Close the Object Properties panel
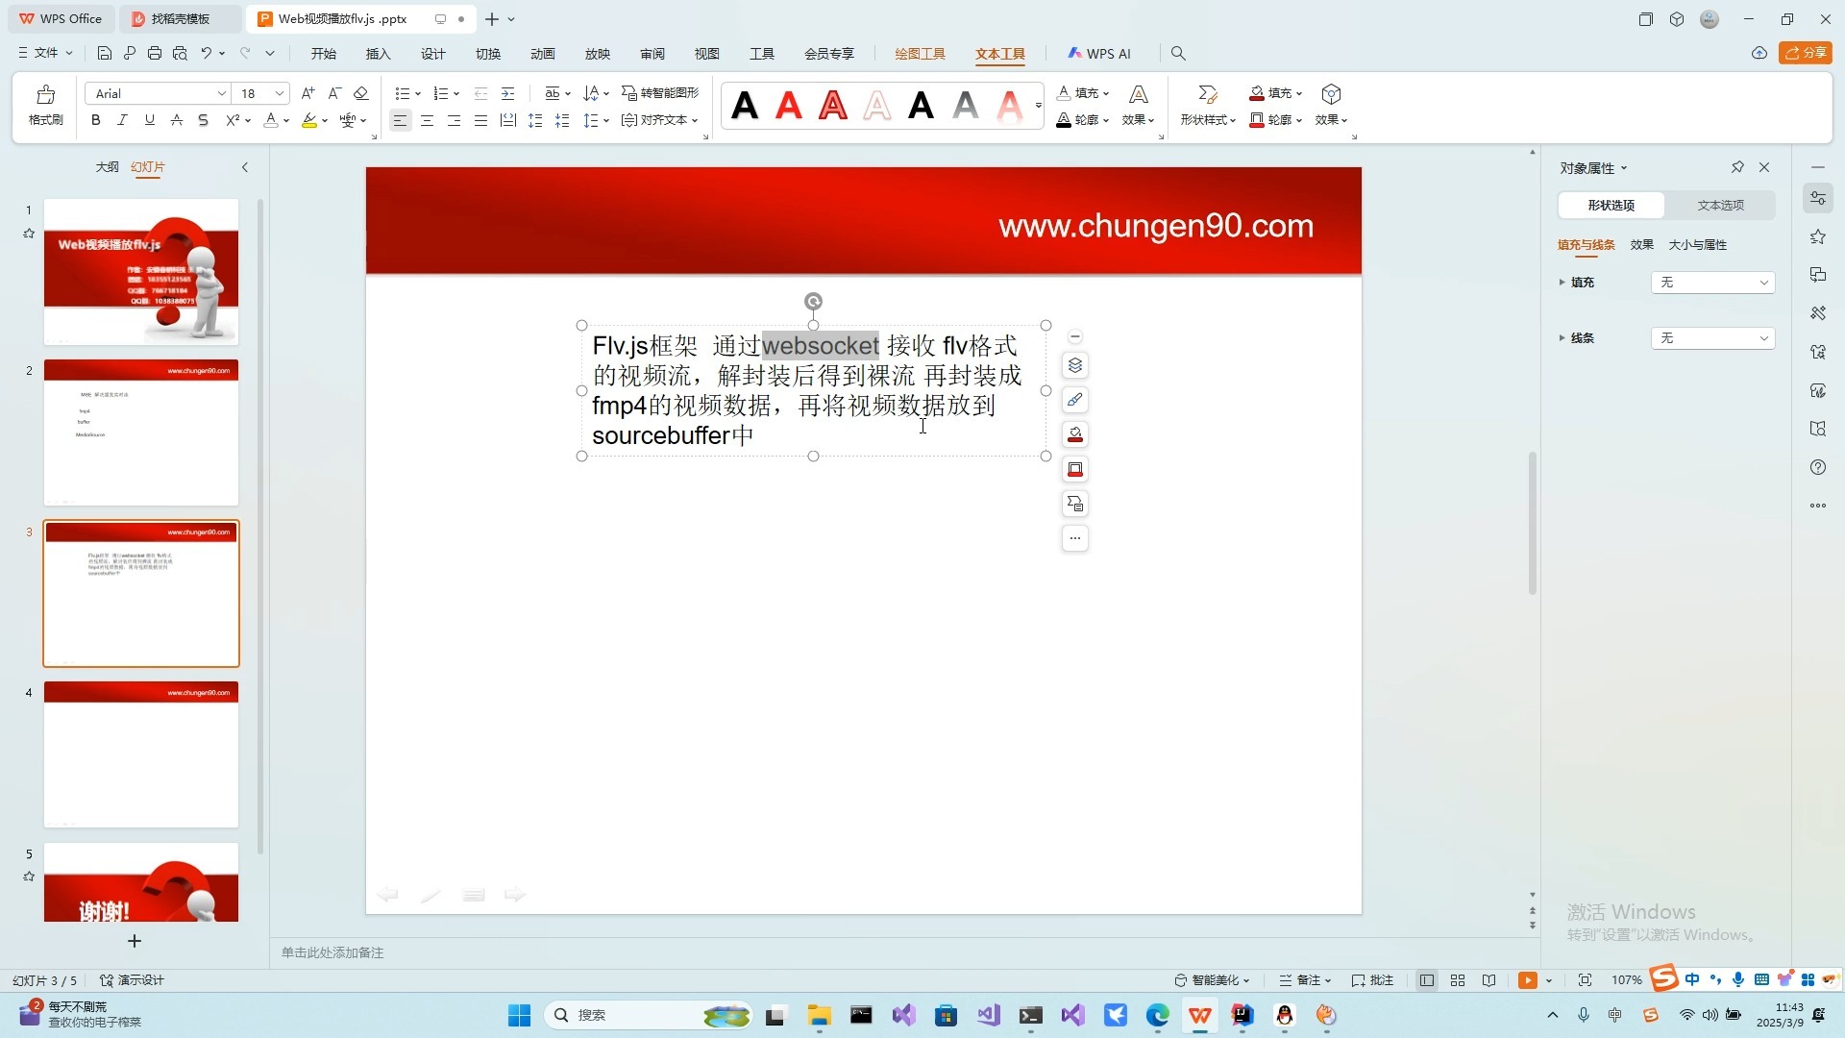The width and height of the screenshot is (1845, 1038). point(1764,167)
